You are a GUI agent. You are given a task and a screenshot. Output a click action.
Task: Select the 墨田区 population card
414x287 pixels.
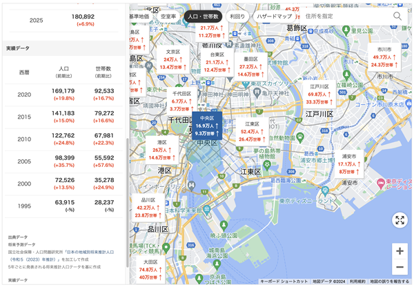point(250,67)
